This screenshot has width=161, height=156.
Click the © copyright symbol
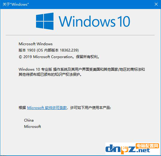pos(20,57)
